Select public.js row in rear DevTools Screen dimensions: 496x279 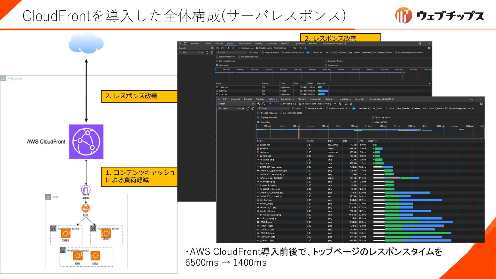[x=323, y=91]
